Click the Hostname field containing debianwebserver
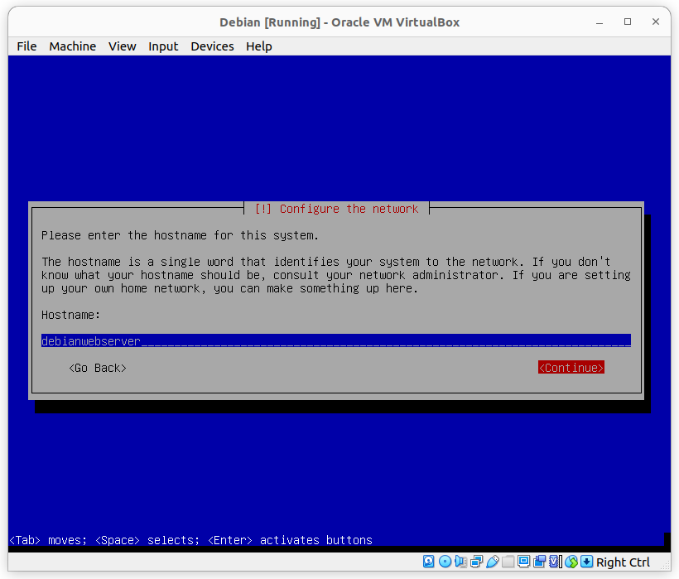Screen dimensions: 679x579 tap(335, 340)
